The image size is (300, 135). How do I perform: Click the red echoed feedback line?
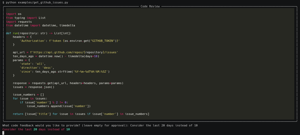pyautogui.click(x=36, y=129)
